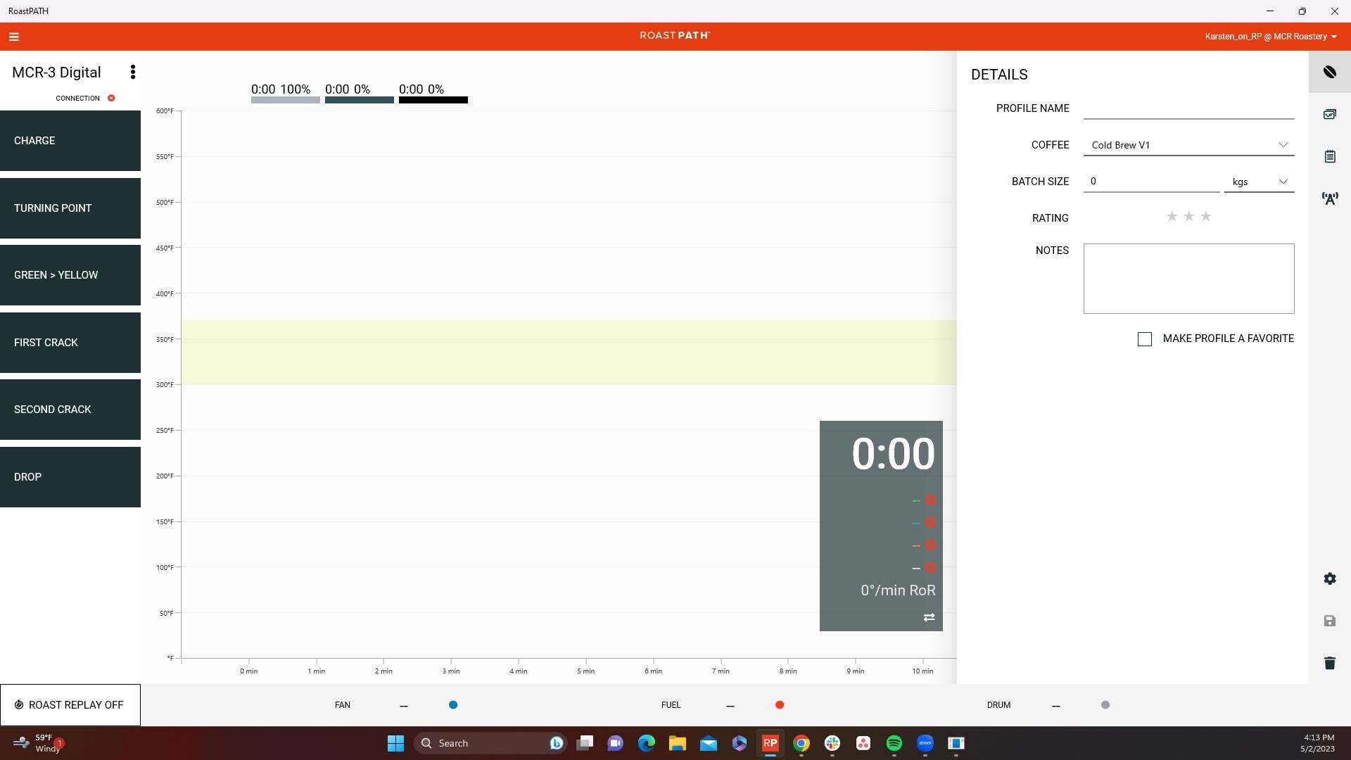Set rating to one star
Image resolution: width=1351 pixels, height=760 pixels.
(x=1172, y=217)
